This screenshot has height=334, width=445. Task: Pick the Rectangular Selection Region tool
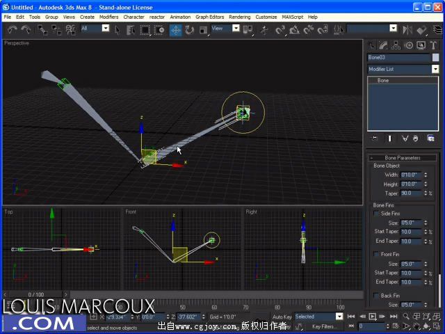click(x=145, y=30)
